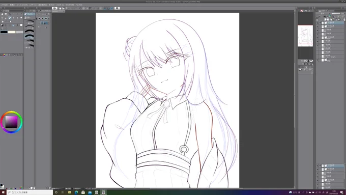Viewport: 346px width, 195px height.
Task: Click the Navigator preview thumbnail of the drawing
Action: (x=305, y=36)
